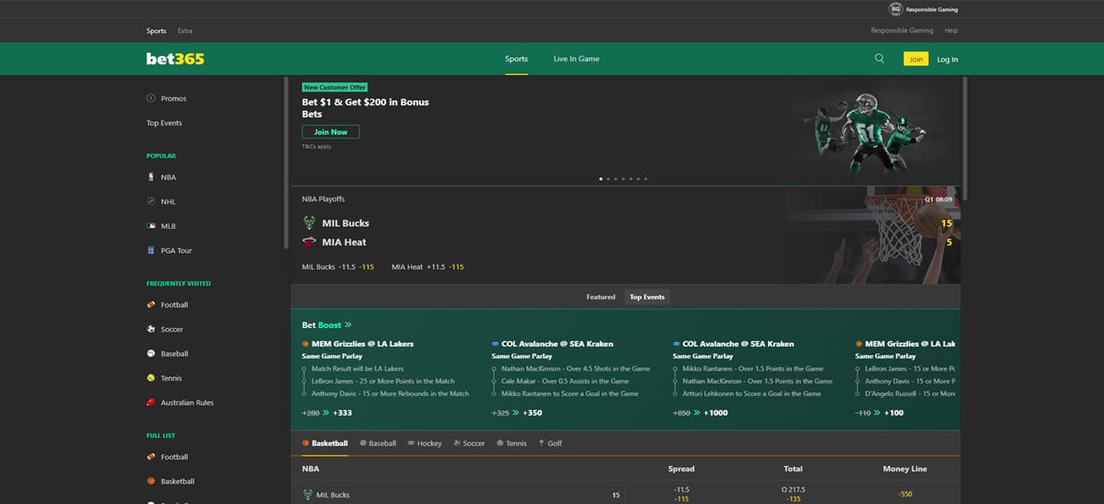1104x504 pixels.
Task: Select the -11.5 spread cell for MIL Bucks
Action: 681,494
